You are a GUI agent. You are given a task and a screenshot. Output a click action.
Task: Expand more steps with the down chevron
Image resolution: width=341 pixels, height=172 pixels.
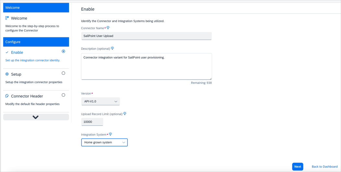tap(36, 117)
